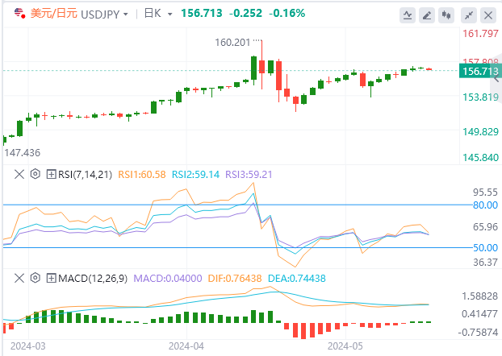Screen dimensions: 502x356
Task: Open the area chart type icon
Action: (408, 15)
